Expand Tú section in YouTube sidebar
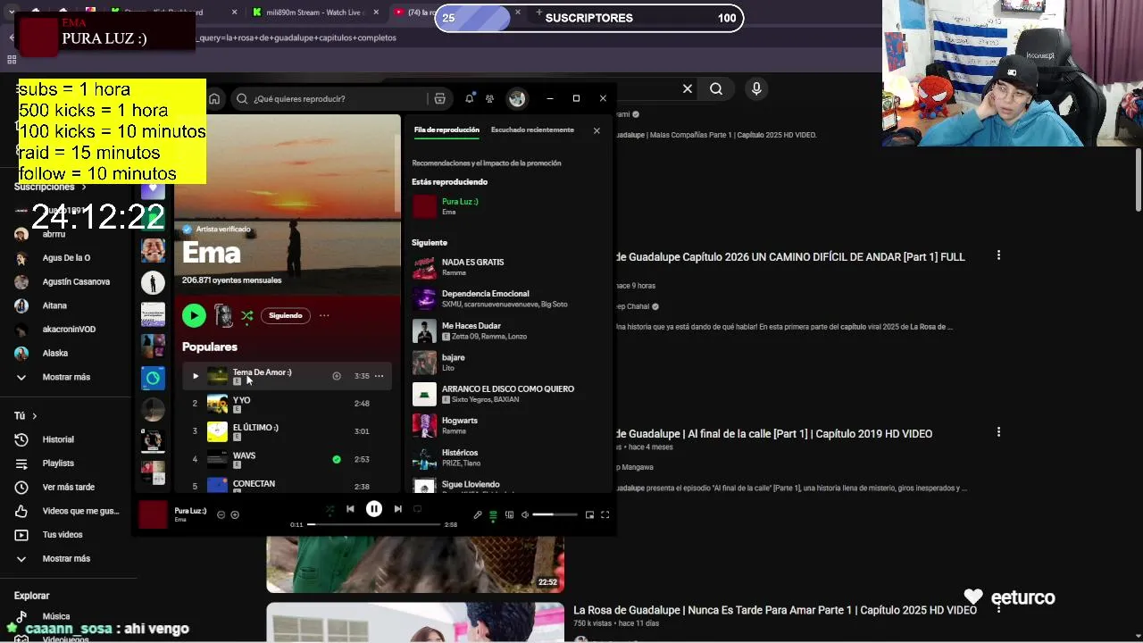Viewport: 1143px width, 643px height. [25, 415]
